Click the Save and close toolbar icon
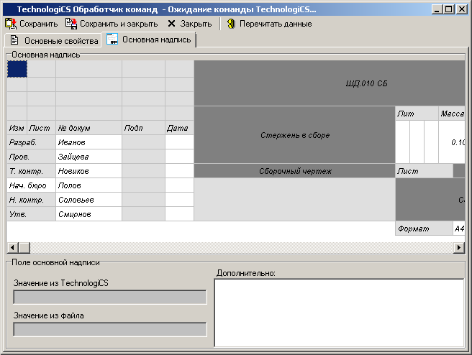Viewport: 472px width, 355px height. [x=71, y=24]
